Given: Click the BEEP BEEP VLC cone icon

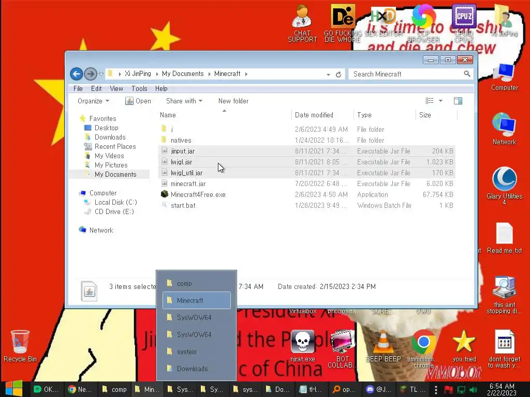Looking at the screenshot, I should coord(383,346).
